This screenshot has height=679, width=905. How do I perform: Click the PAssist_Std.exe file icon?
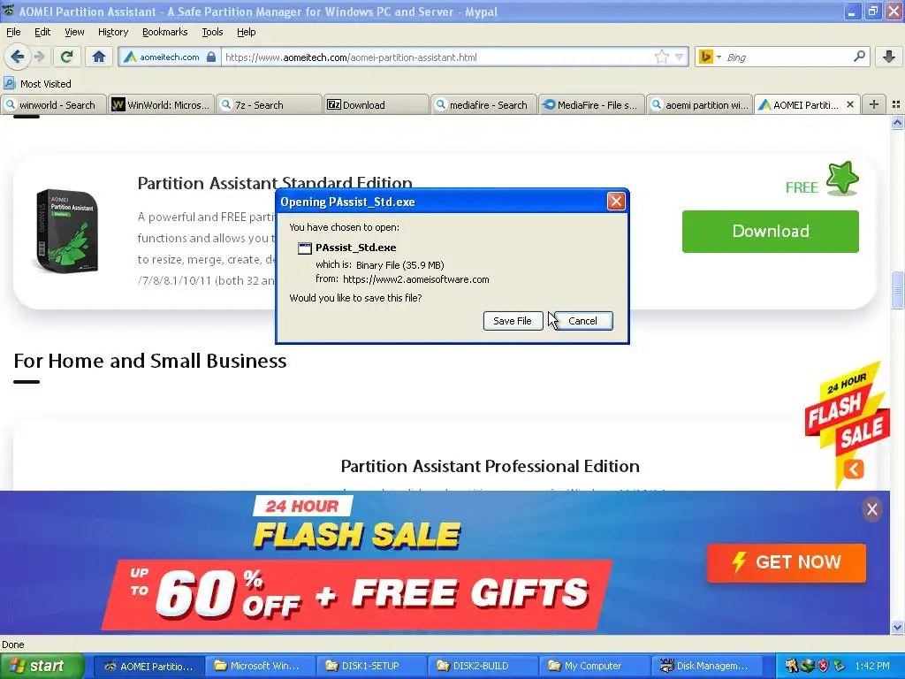click(x=304, y=248)
